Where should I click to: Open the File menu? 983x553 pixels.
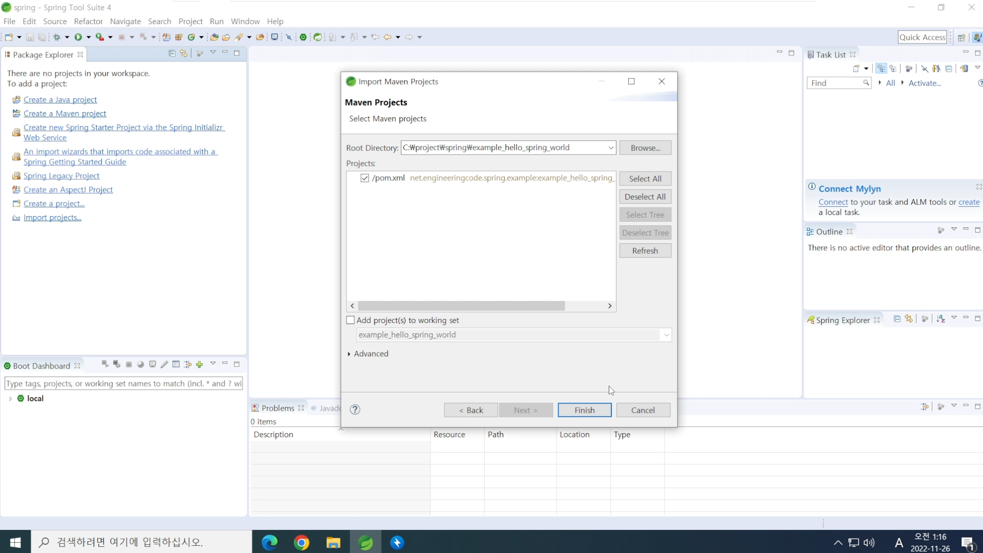coord(9,21)
